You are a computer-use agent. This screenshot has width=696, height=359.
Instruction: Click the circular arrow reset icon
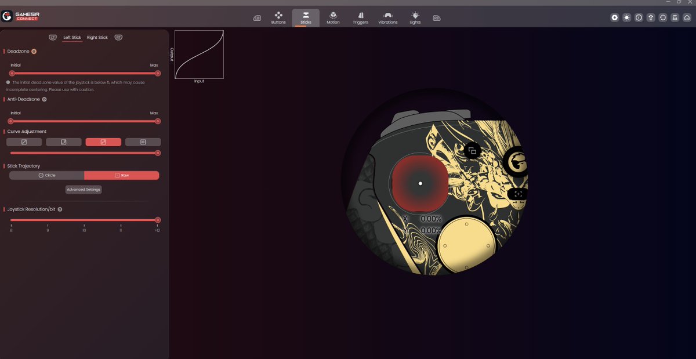663,17
